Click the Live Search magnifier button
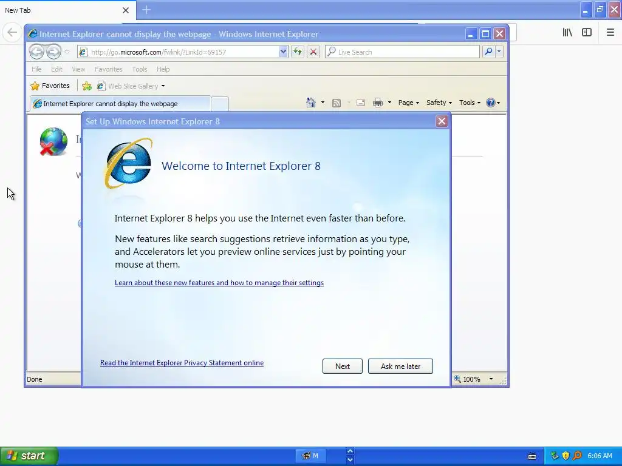 (489, 52)
